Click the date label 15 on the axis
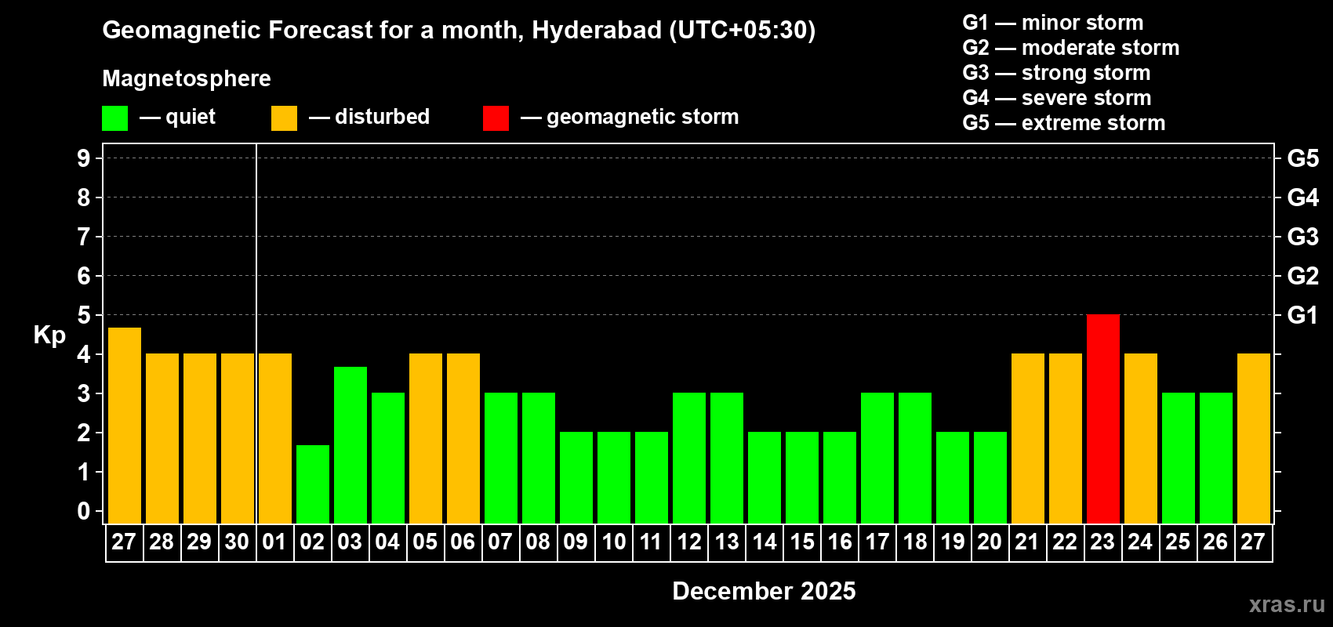Screen dimensions: 1333x627 pyautogui.click(x=801, y=542)
